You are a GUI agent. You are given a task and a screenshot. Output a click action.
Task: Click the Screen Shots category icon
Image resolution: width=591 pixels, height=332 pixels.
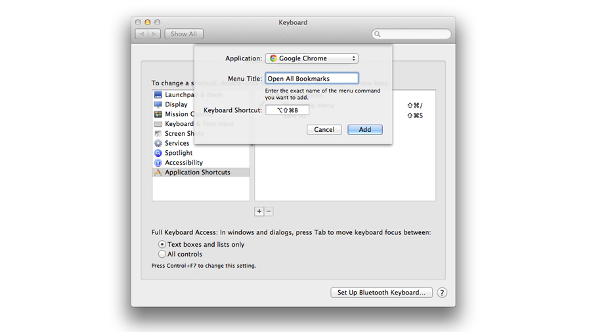pos(158,134)
